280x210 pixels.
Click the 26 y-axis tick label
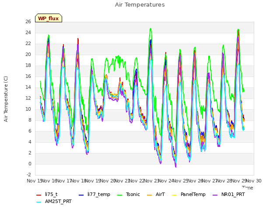click(x=28, y=21)
